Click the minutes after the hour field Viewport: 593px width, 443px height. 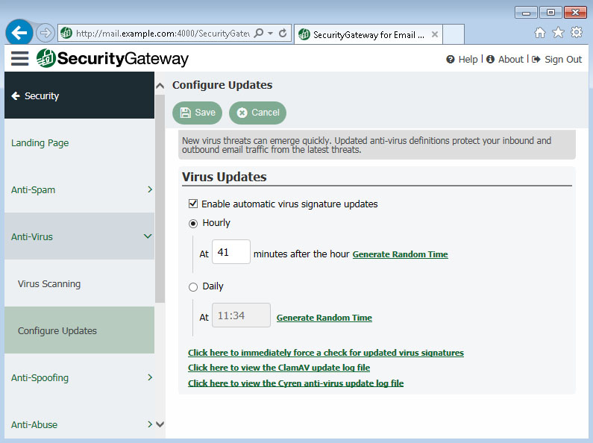tap(231, 252)
